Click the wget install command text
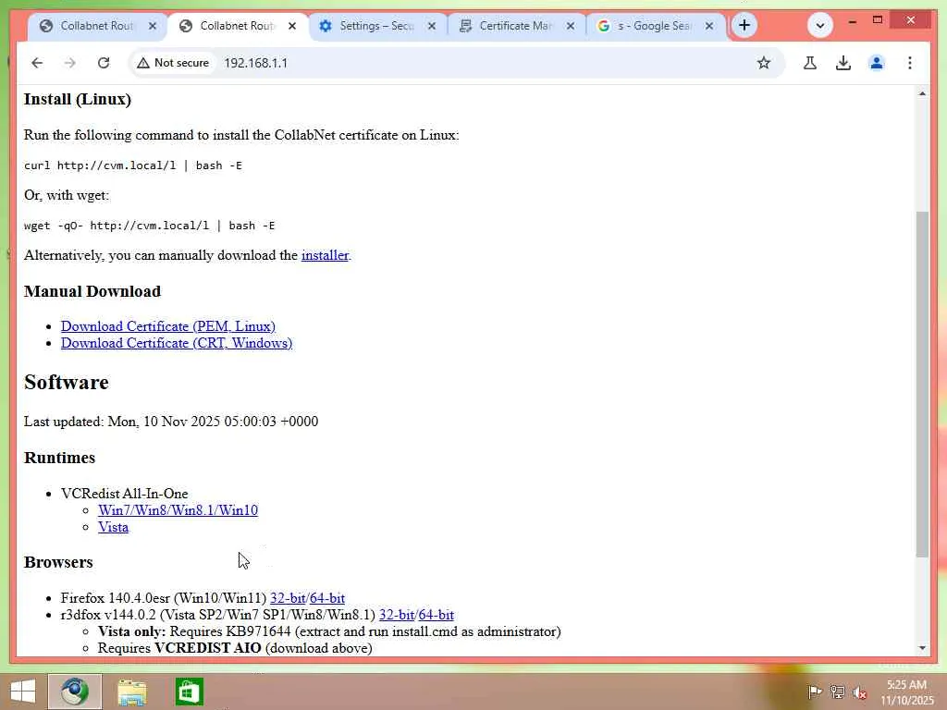Viewport: 947px width, 710px height. (149, 226)
